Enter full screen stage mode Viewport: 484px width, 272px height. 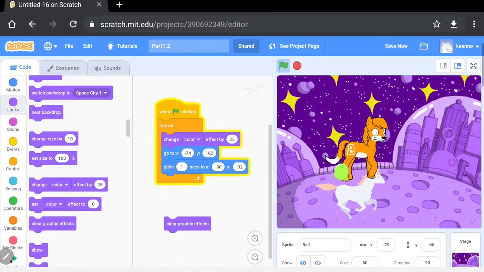[x=473, y=66]
